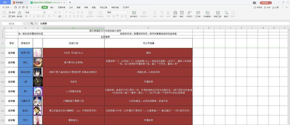
Task: Click the Print Preview icon
Action: tap(27, 7)
